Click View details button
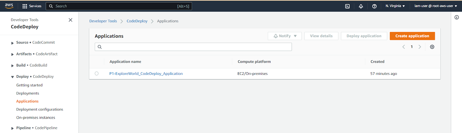The image size is (462, 133). (x=321, y=36)
